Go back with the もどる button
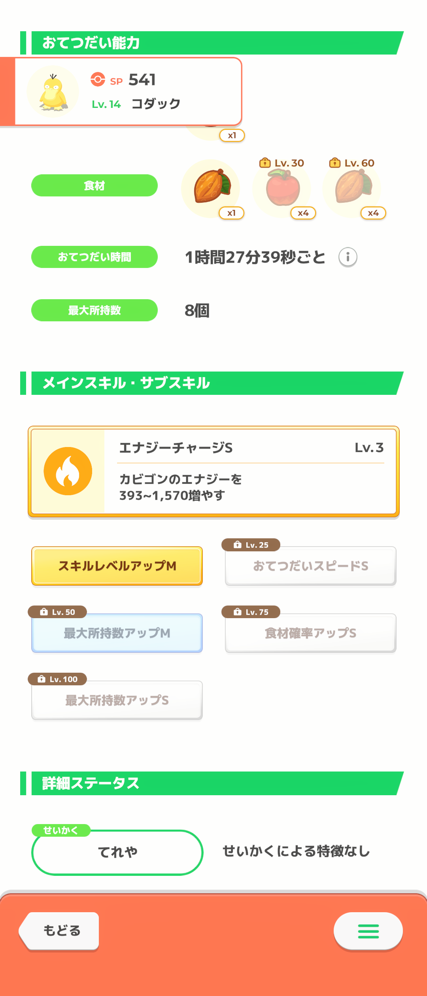 pos(59,931)
